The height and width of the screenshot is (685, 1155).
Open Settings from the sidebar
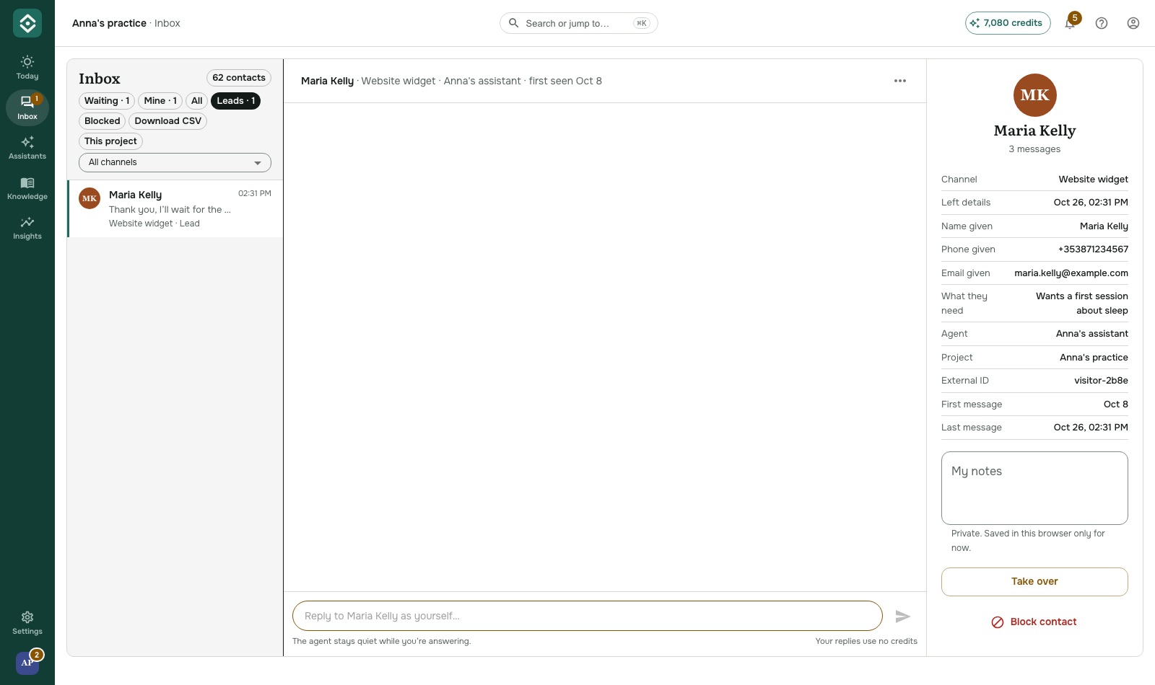pyautogui.click(x=27, y=623)
